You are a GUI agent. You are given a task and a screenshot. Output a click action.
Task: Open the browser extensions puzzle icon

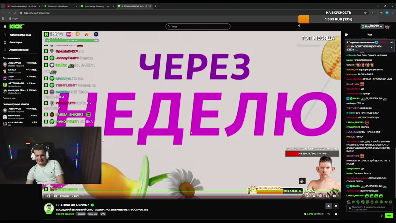(x=373, y=13)
